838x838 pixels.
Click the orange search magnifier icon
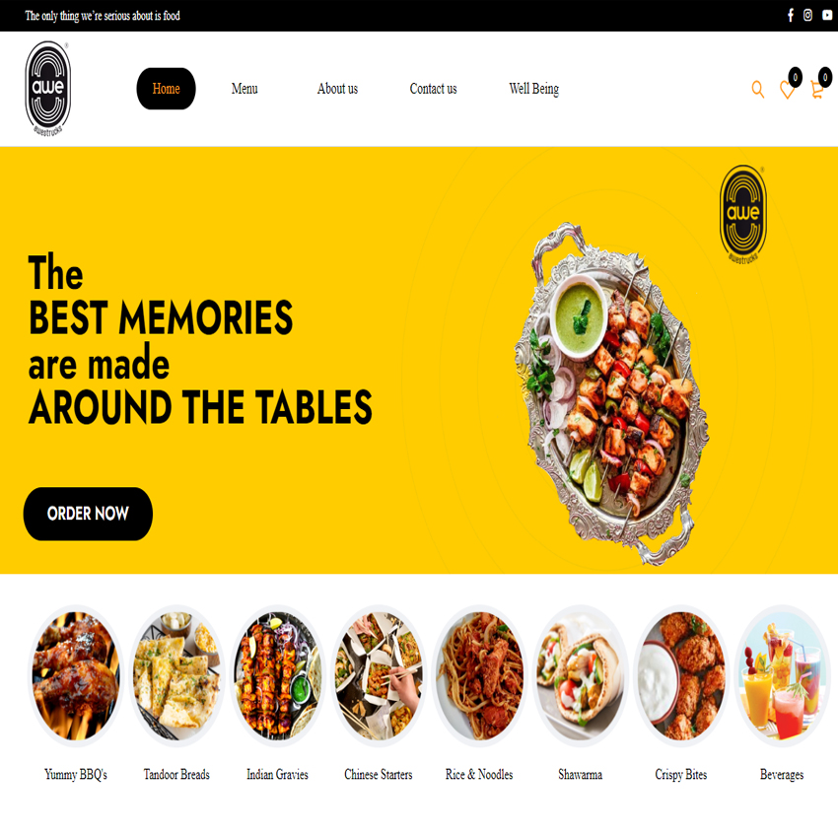click(x=757, y=89)
